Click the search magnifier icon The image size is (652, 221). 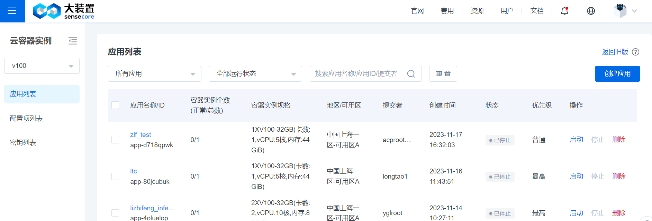click(411, 74)
